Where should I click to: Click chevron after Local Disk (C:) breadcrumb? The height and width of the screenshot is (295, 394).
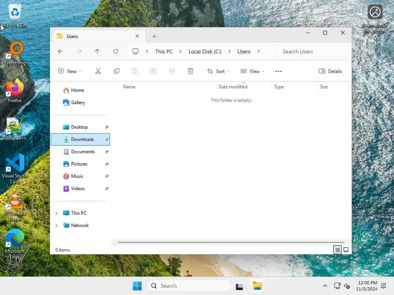[229, 51]
